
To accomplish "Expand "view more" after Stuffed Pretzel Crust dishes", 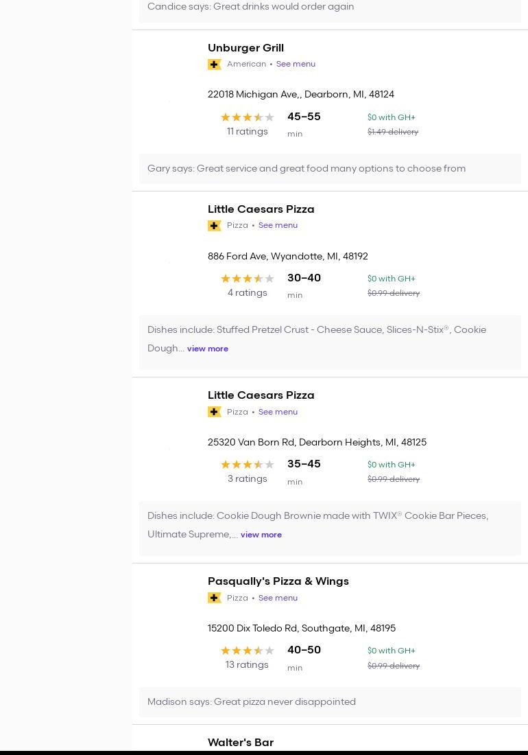I will point(208,349).
